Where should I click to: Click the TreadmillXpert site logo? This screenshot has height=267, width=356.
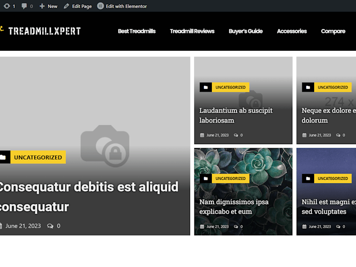40,31
